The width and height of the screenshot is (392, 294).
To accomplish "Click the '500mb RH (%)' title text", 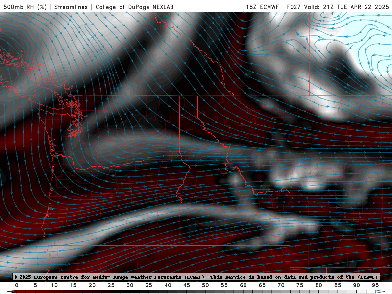I will pyautogui.click(x=25, y=7).
